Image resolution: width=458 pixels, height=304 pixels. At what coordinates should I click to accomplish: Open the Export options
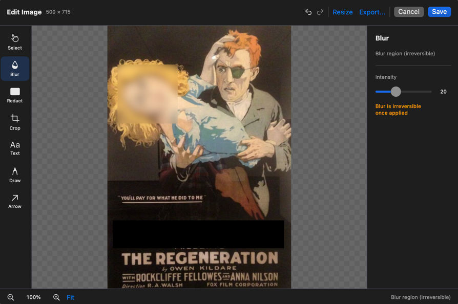pos(372,12)
